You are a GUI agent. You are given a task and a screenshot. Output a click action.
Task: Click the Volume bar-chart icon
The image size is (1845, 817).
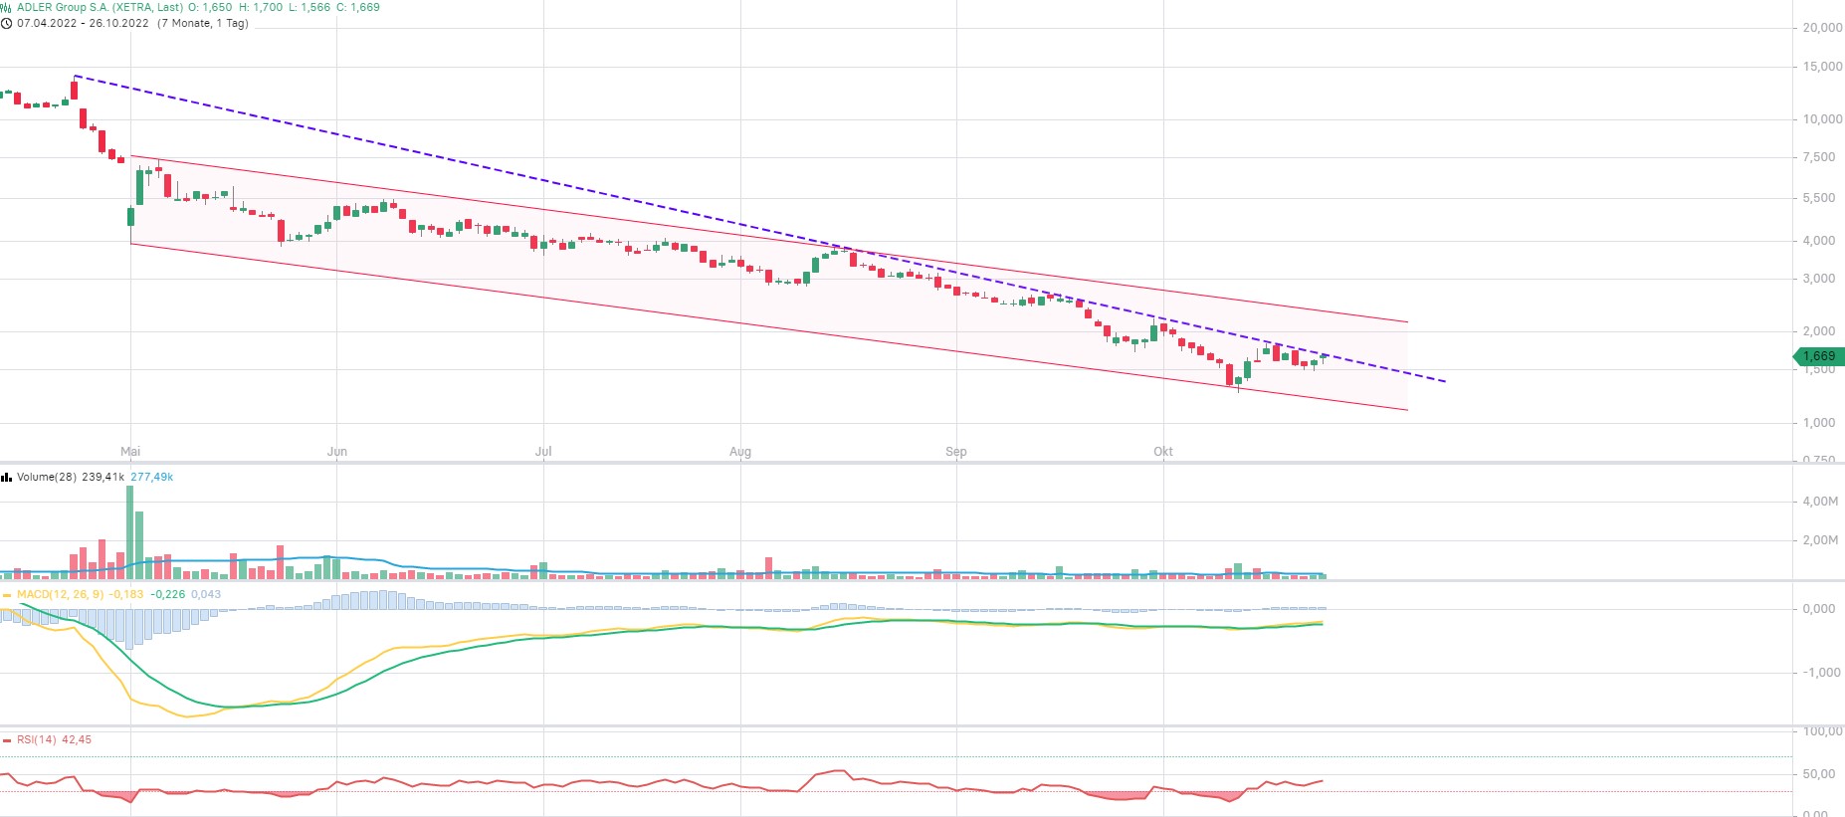pos(7,478)
